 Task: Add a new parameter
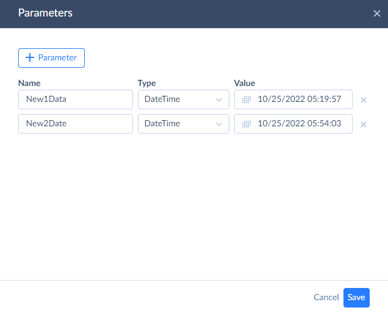pyautogui.click(x=51, y=58)
